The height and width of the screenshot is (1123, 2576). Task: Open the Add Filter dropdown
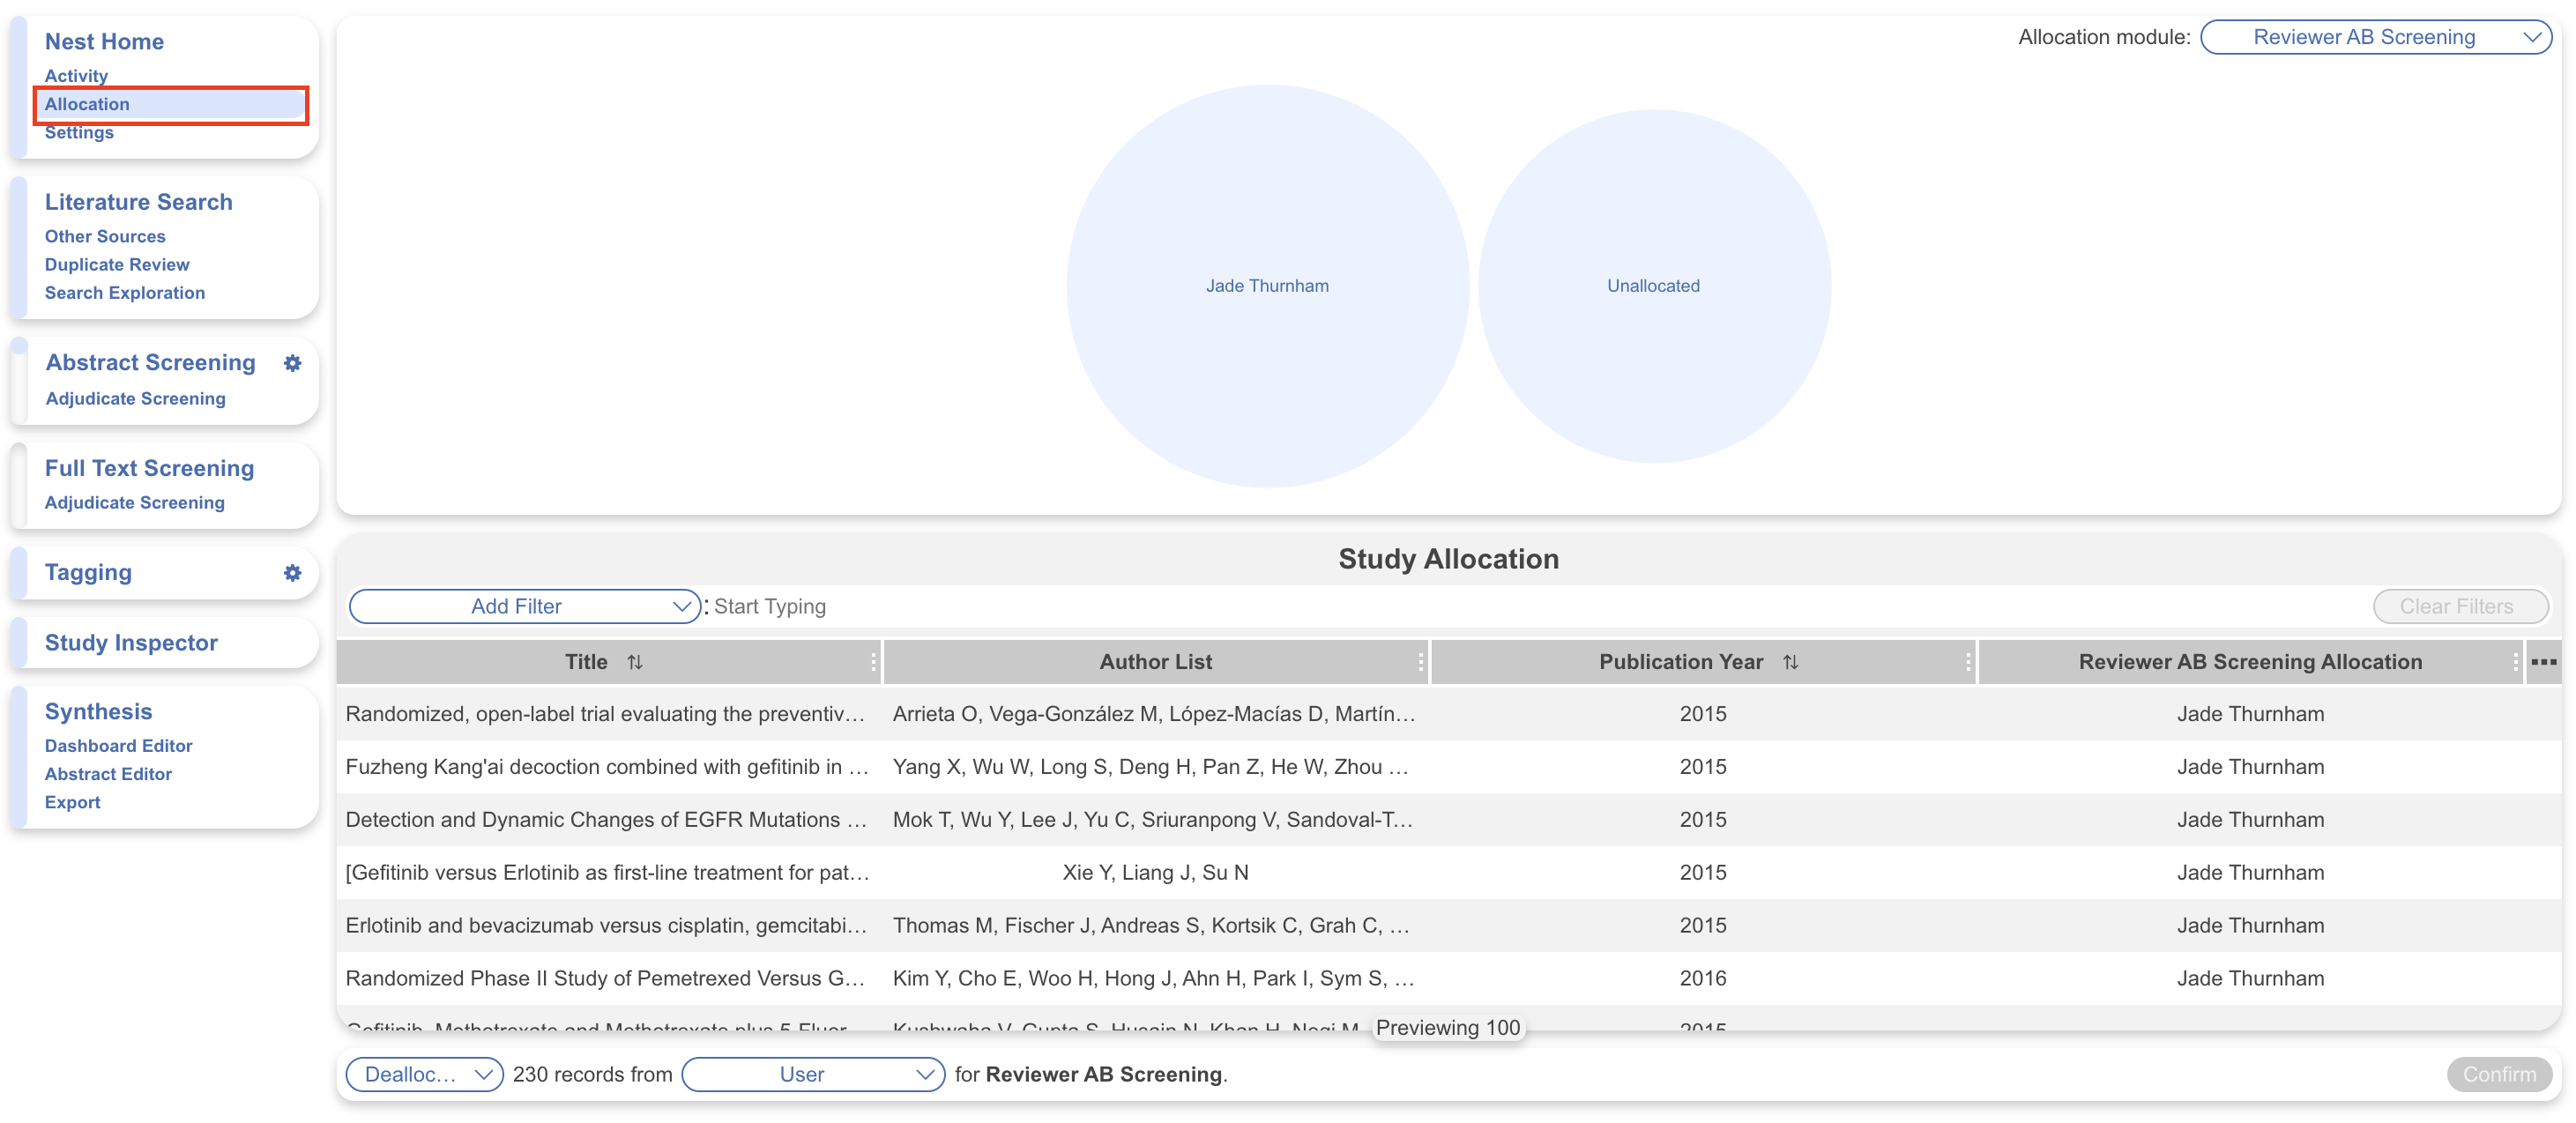click(524, 606)
